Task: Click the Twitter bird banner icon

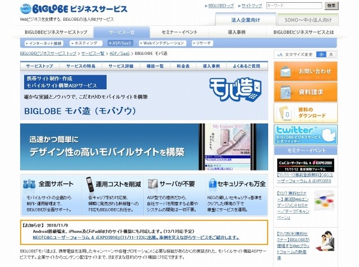Action: (328, 134)
